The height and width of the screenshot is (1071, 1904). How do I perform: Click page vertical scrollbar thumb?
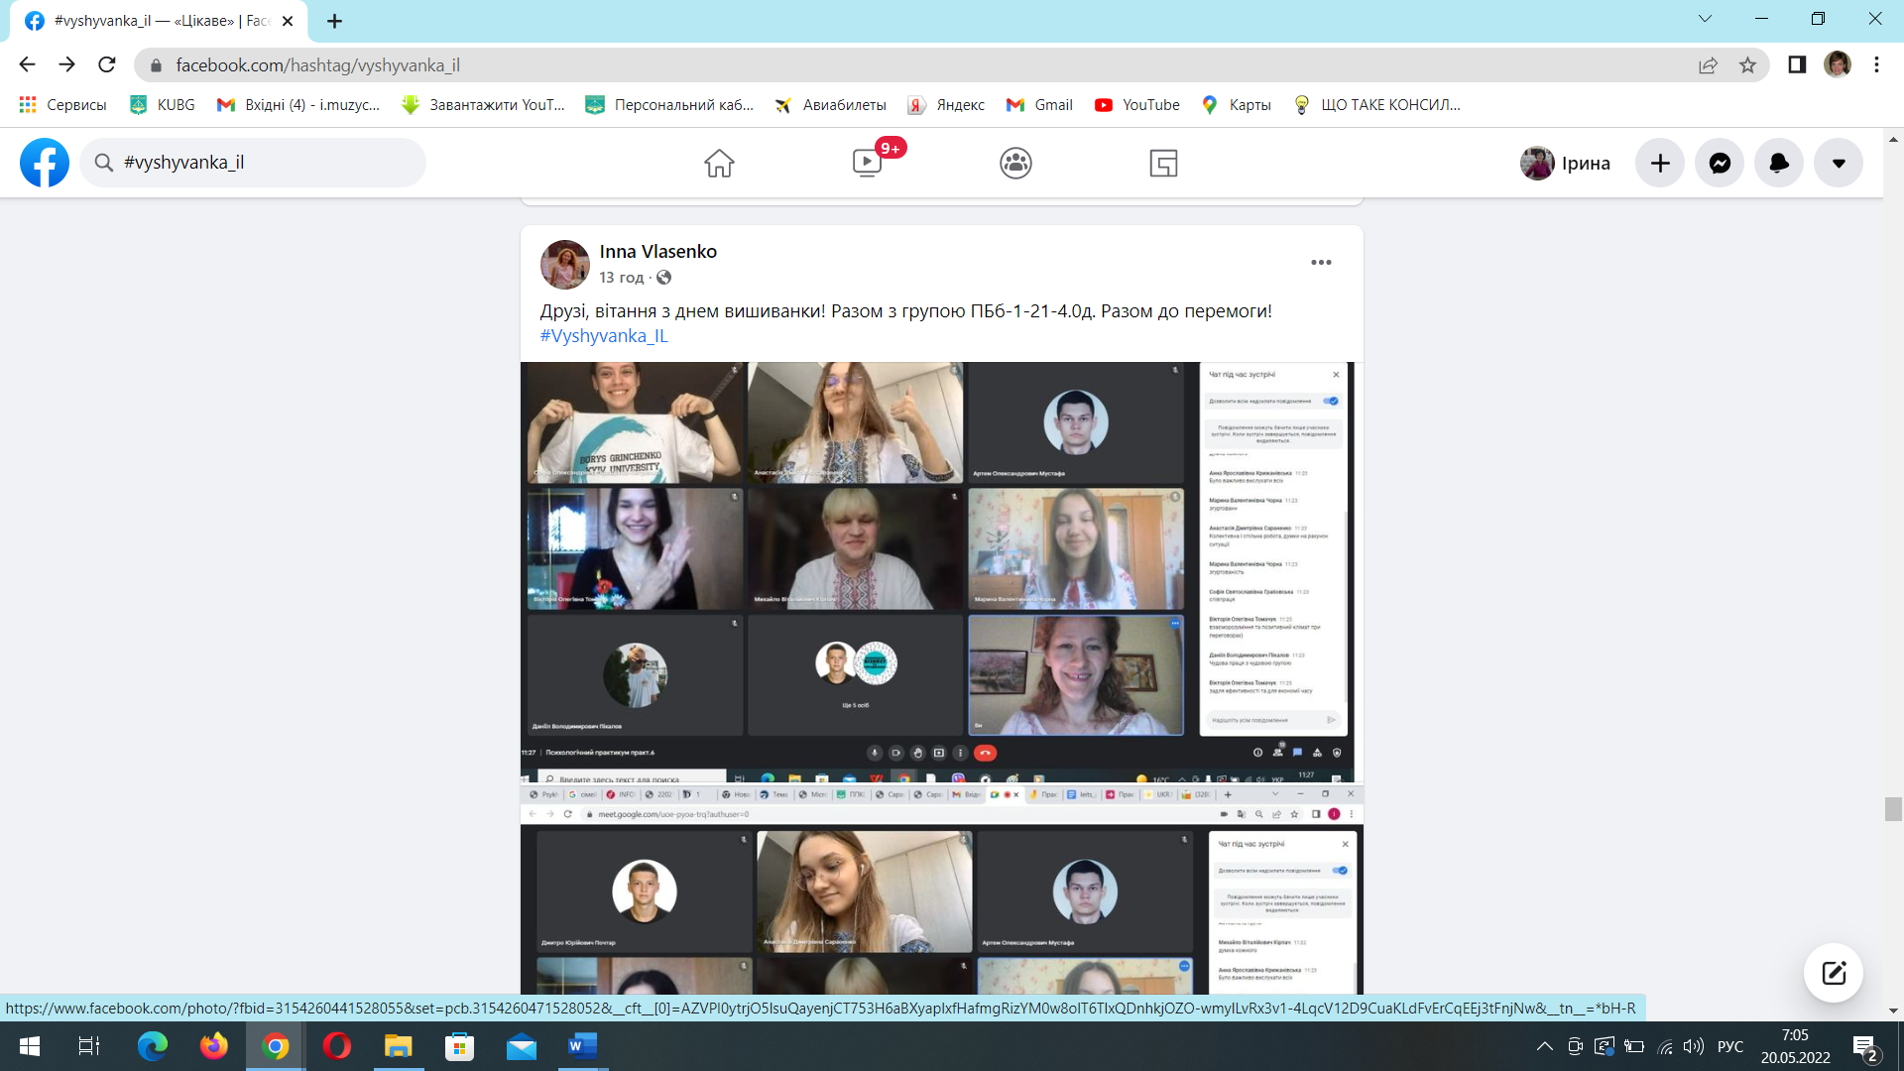pos(1893,808)
